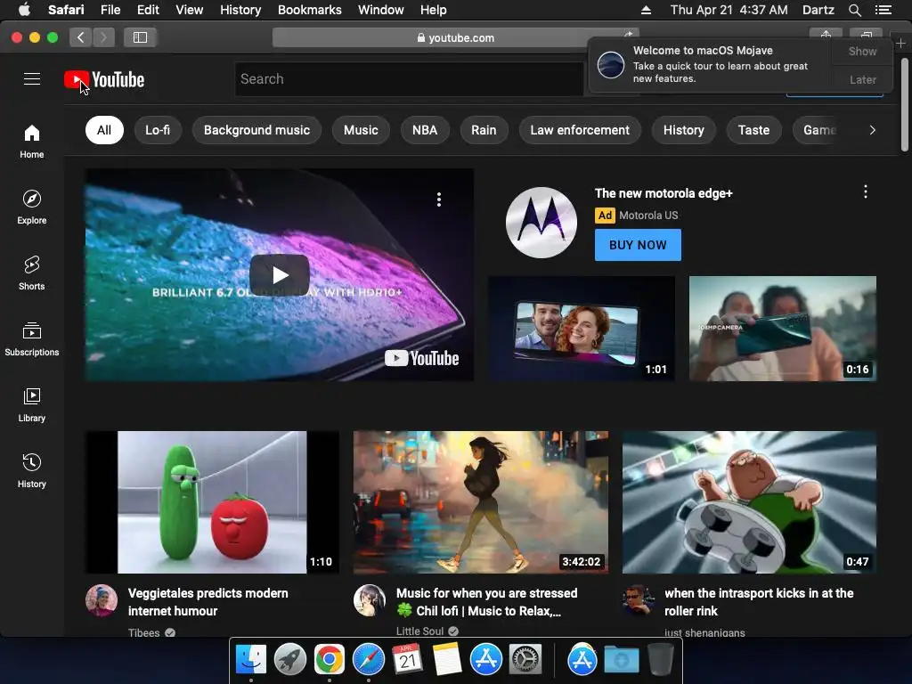The image size is (912, 684).
Task: Open Google Chrome from the Dock
Action: pyautogui.click(x=330, y=659)
